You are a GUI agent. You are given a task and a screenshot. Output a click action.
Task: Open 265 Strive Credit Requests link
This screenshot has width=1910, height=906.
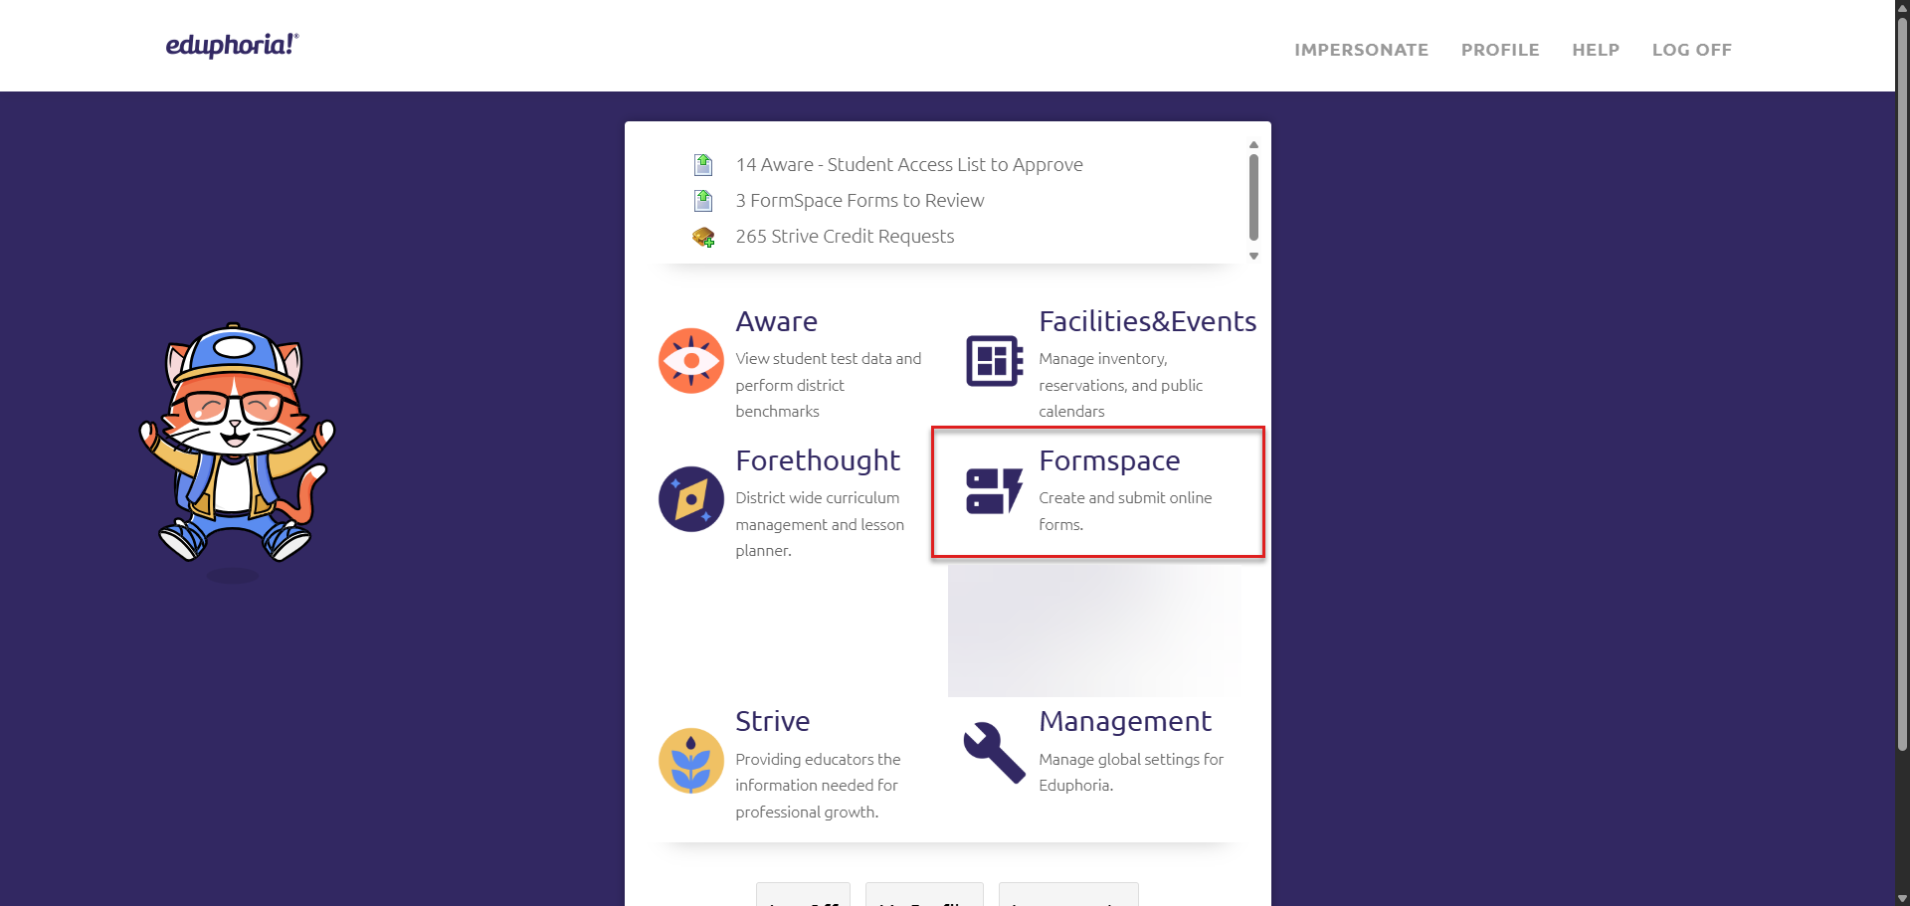pyautogui.click(x=845, y=237)
